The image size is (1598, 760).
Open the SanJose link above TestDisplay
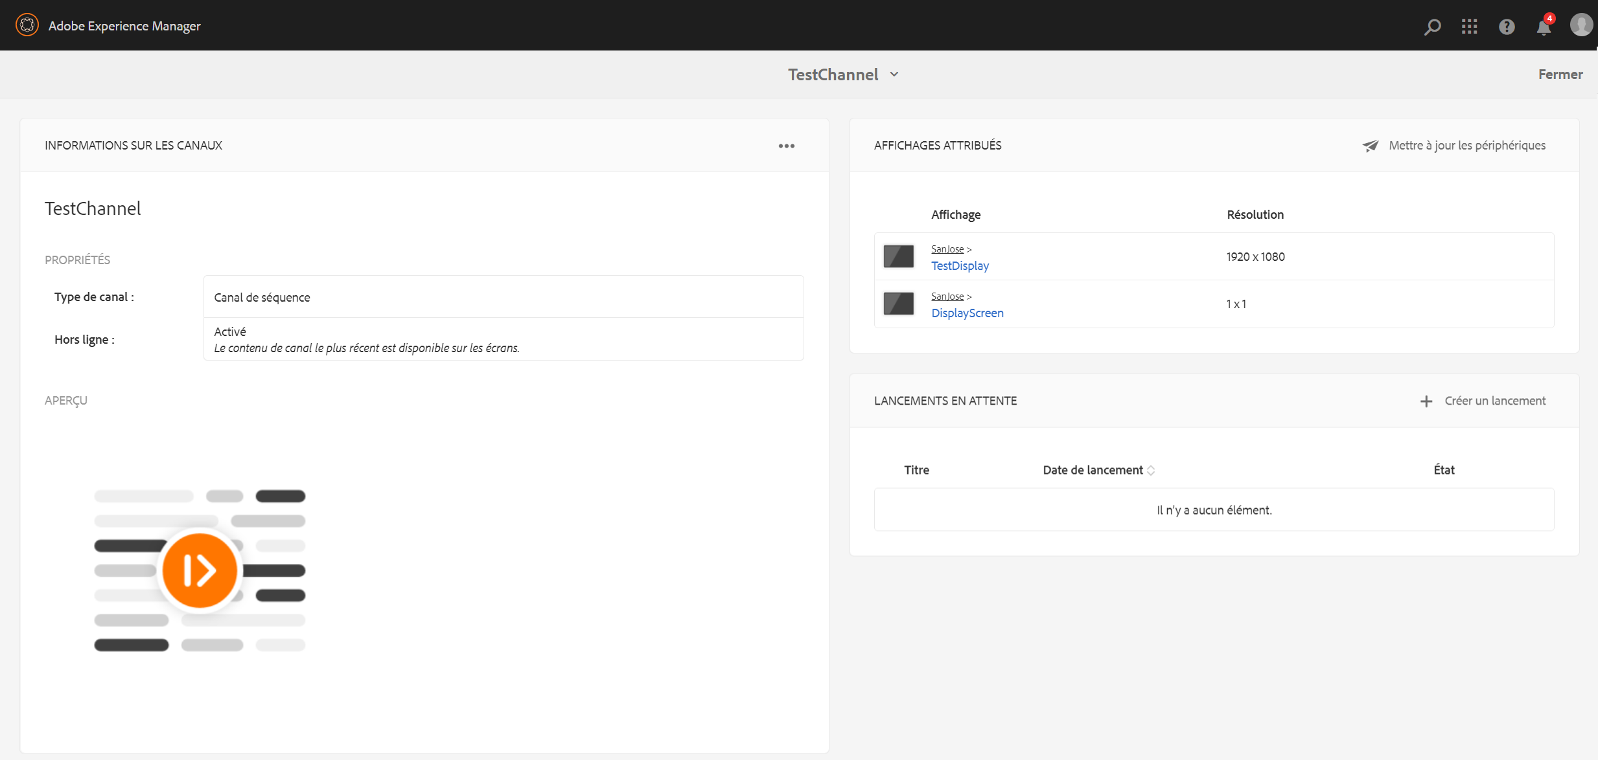coord(947,249)
